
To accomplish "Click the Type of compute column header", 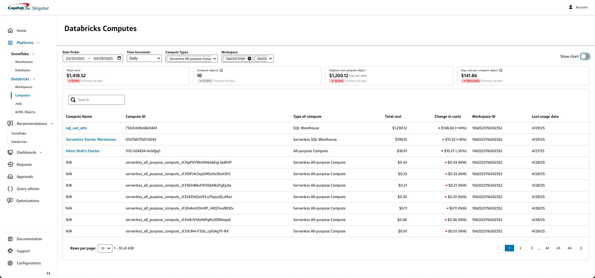I will coord(307,117).
